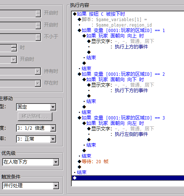This screenshot has height=196, width=184.
Task: Click the ellipsis button next to first 开启时
Action: (x=38, y=13)
